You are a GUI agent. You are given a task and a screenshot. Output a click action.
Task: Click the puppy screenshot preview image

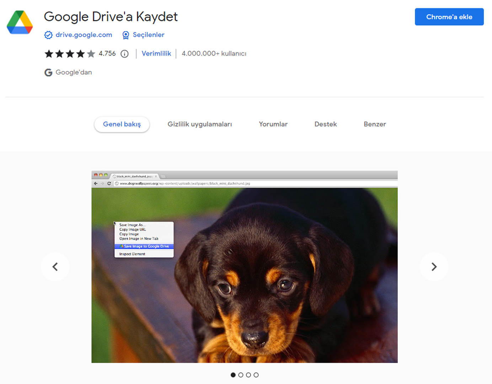tap(245, 267)
